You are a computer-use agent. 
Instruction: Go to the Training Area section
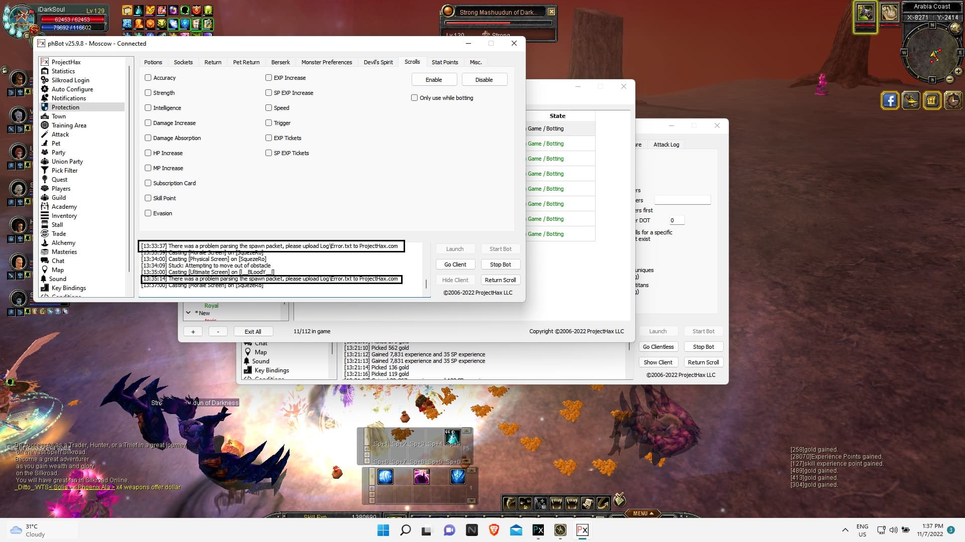point(69,125)
